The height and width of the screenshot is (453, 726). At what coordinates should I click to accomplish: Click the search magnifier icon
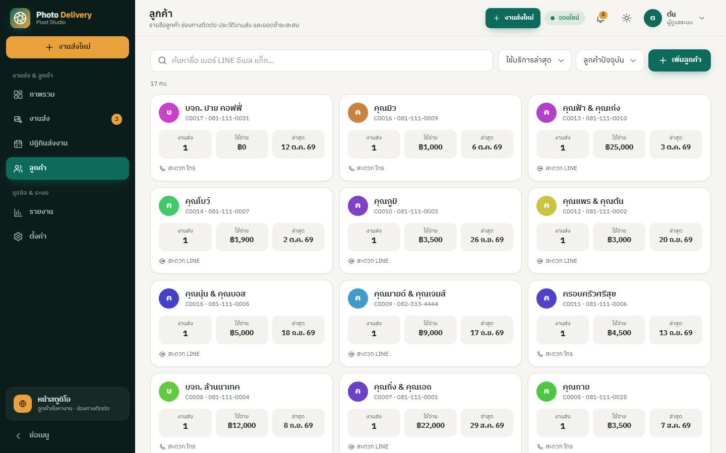tap(162, 60)
